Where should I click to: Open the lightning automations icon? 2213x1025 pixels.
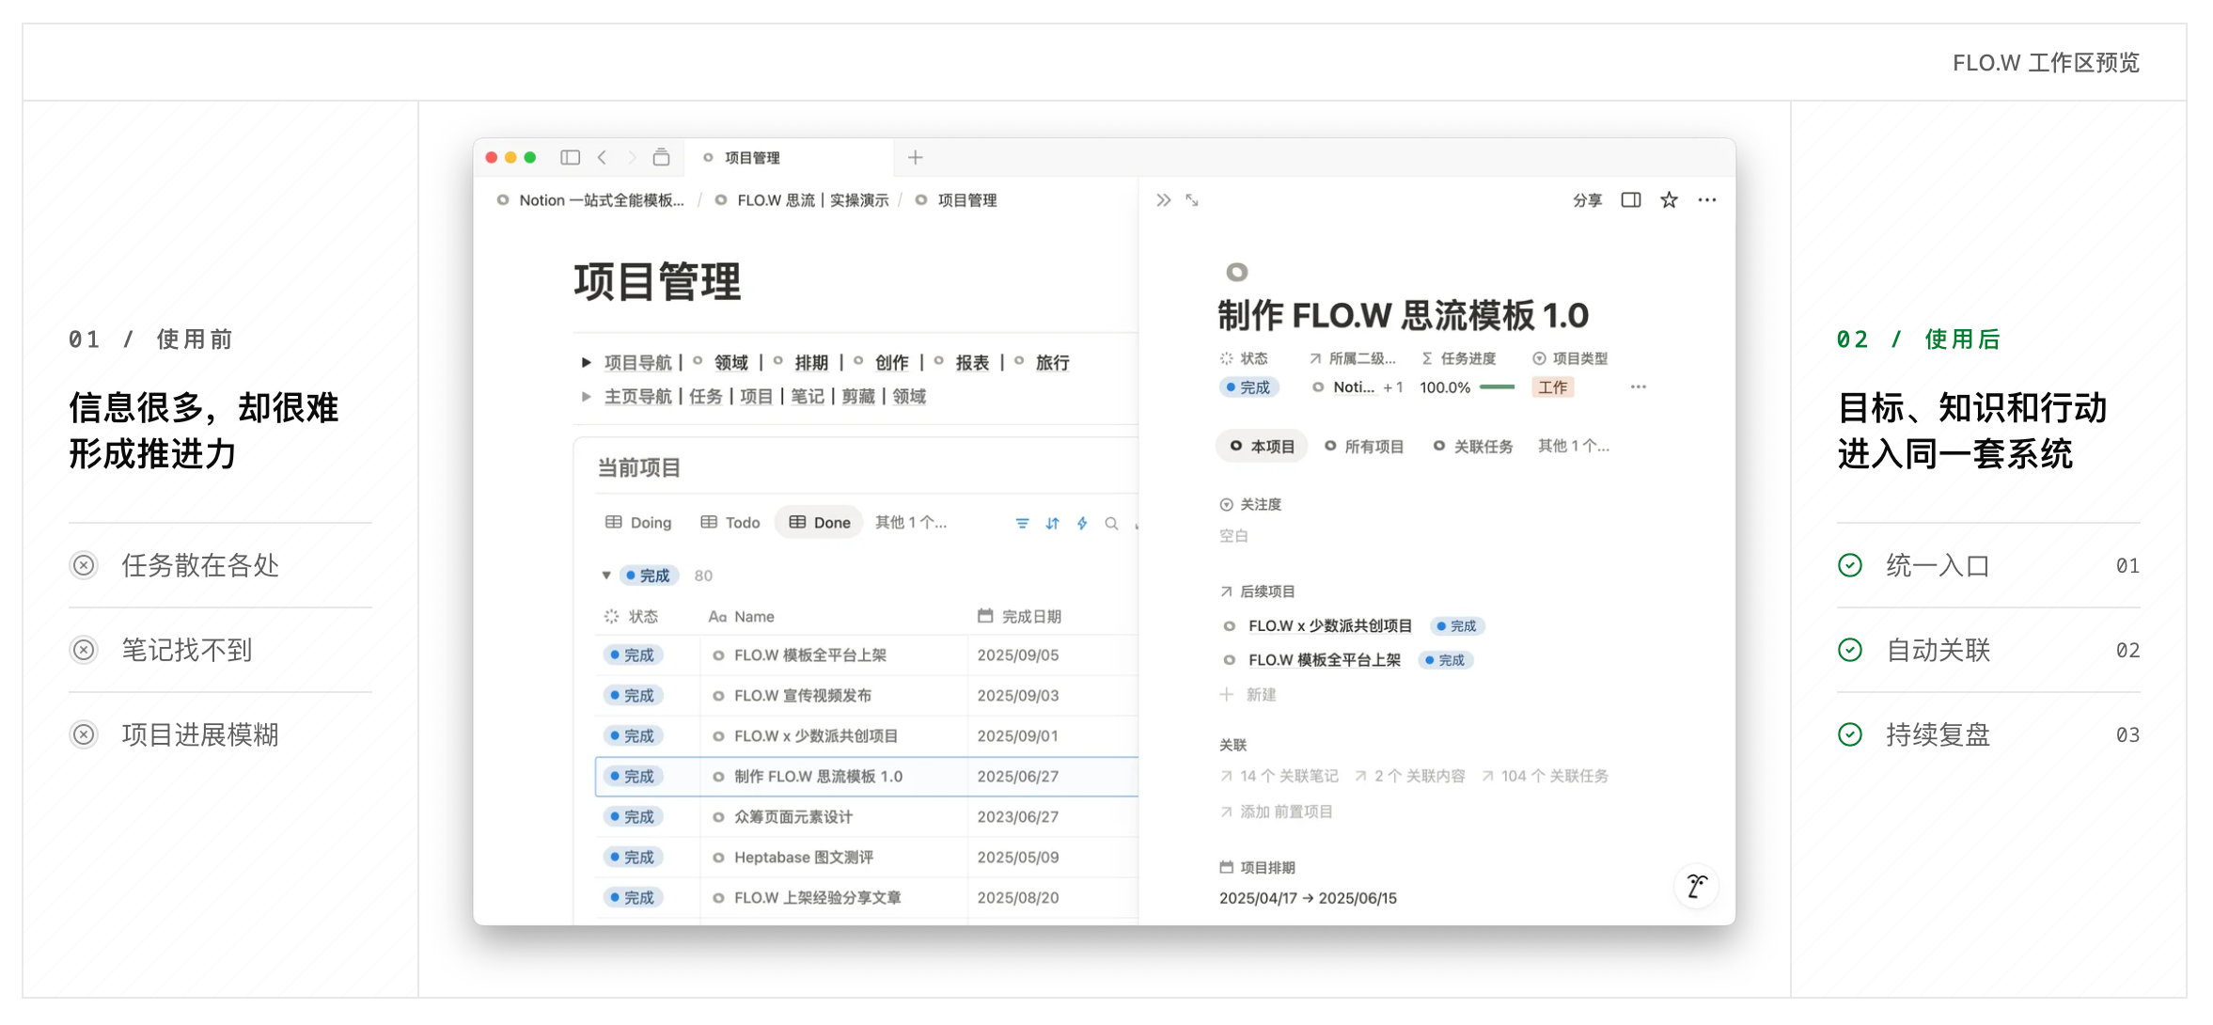click(x=1082, y=523)
